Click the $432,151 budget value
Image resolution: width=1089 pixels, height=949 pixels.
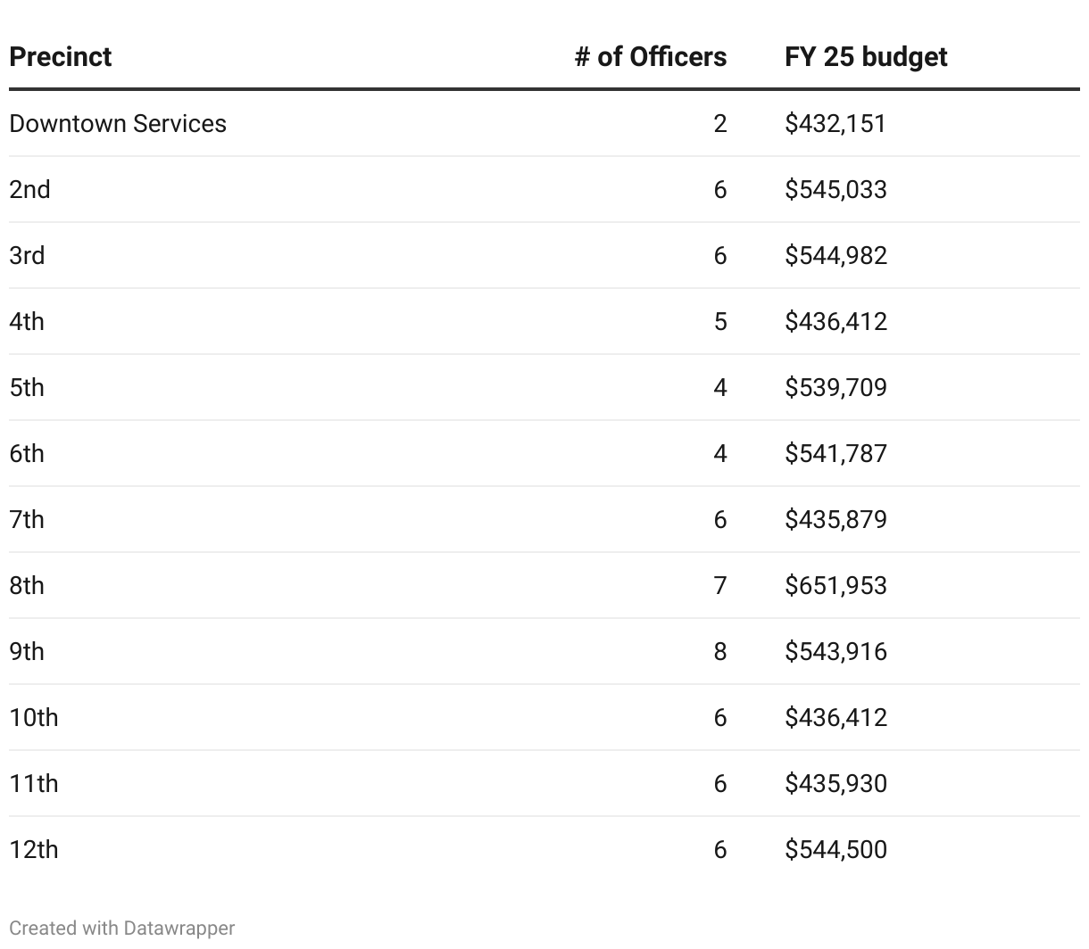835,123
